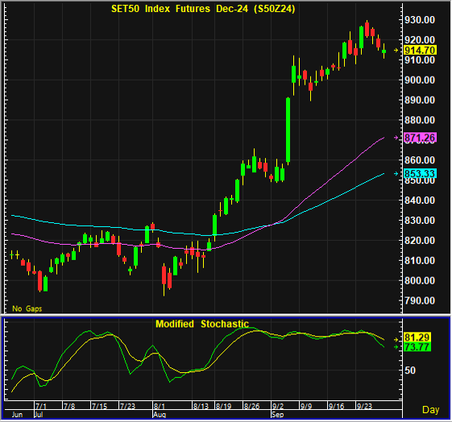This screenshot has width=452, height=422.
Task: Select the 8/19 date marker
Action: (224, 406)
